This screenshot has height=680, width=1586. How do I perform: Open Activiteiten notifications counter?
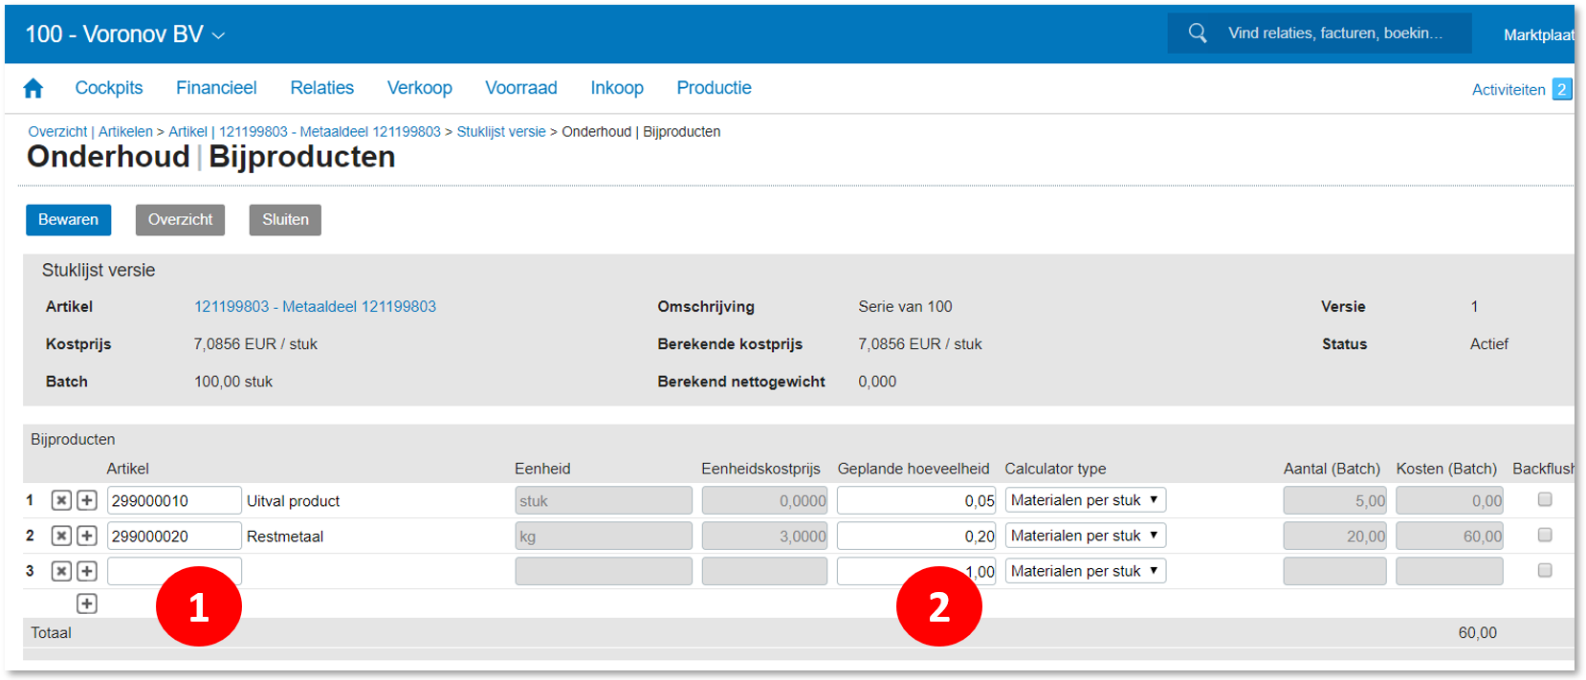[1561, 89]
